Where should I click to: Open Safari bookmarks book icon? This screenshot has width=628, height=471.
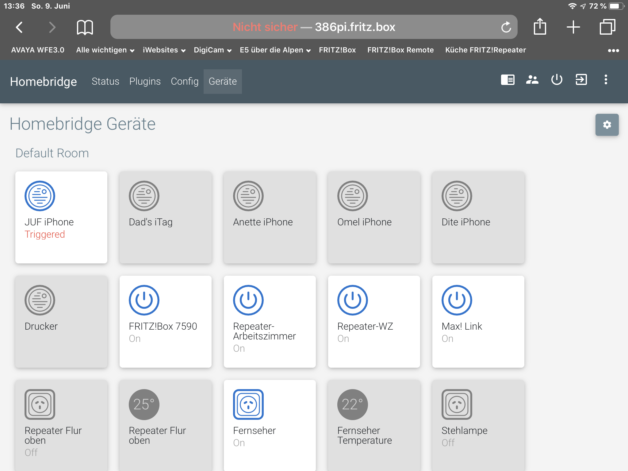85,27
